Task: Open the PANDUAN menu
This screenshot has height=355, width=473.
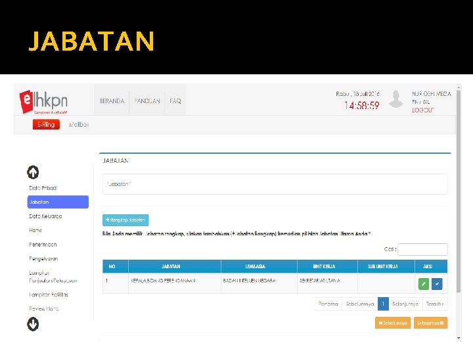Action: point(147,101)
